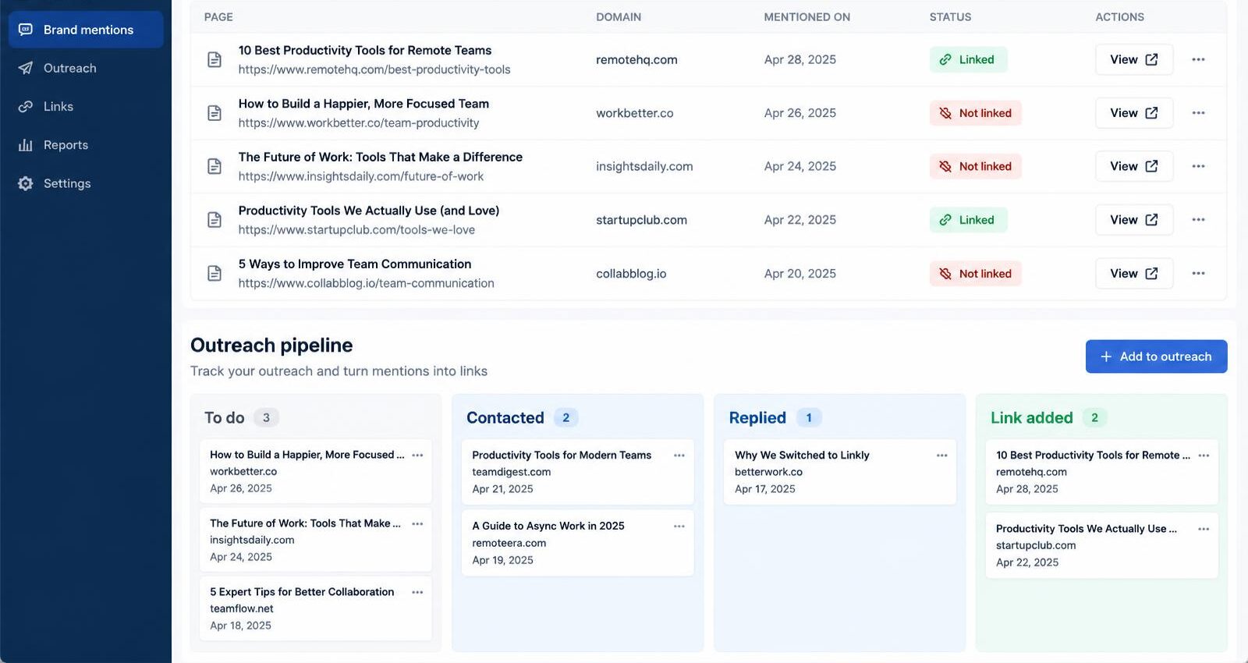
Task: Open link https://www.remotehq.com/best-productivity-tools
Action: (x=374, y=69)
